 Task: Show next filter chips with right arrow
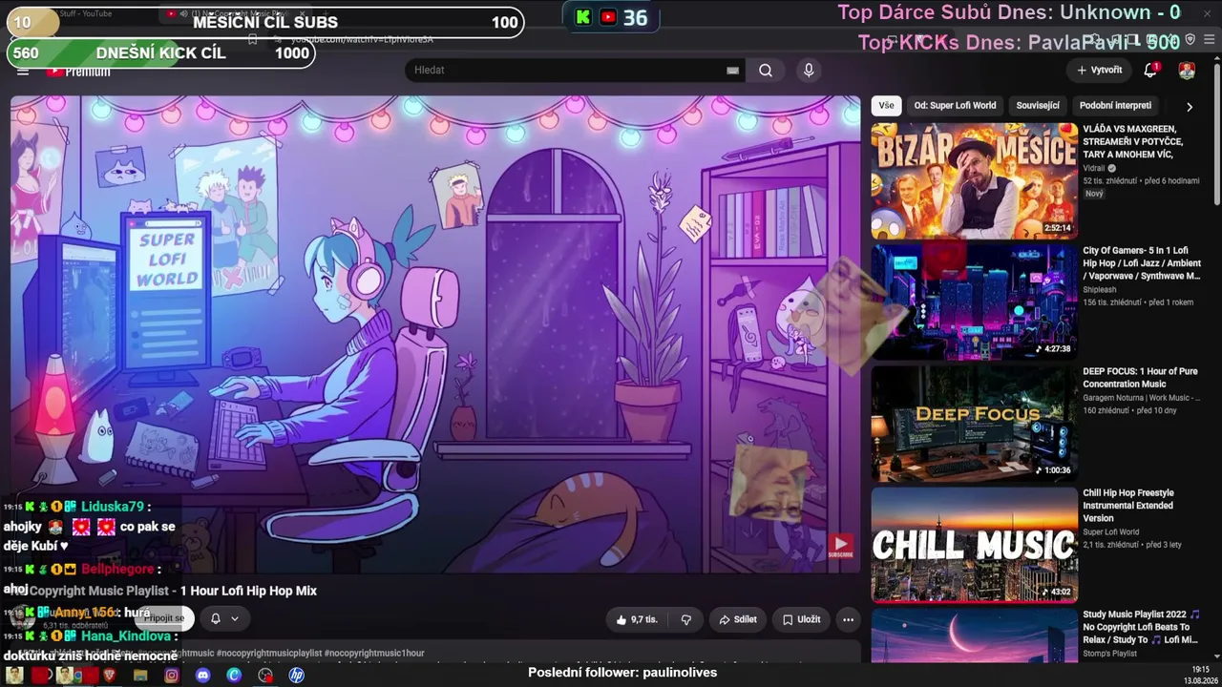pos(1189,107)
